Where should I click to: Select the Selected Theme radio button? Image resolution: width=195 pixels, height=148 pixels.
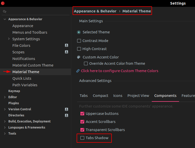[79, 32]
